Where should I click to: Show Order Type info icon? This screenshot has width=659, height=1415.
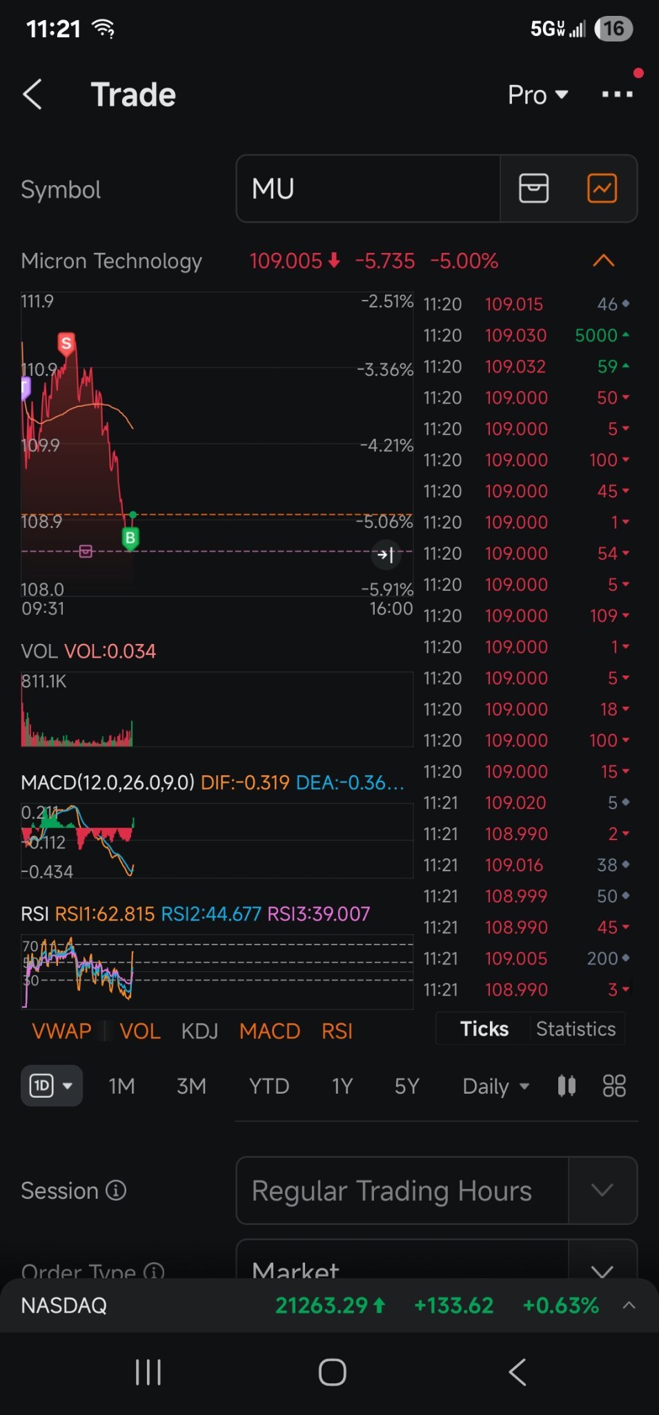click(x=154, y=1271)
